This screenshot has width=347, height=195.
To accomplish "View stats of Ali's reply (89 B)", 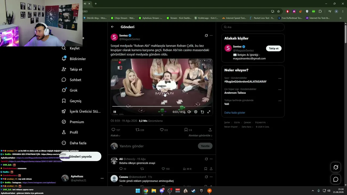I will coord(187,169).
